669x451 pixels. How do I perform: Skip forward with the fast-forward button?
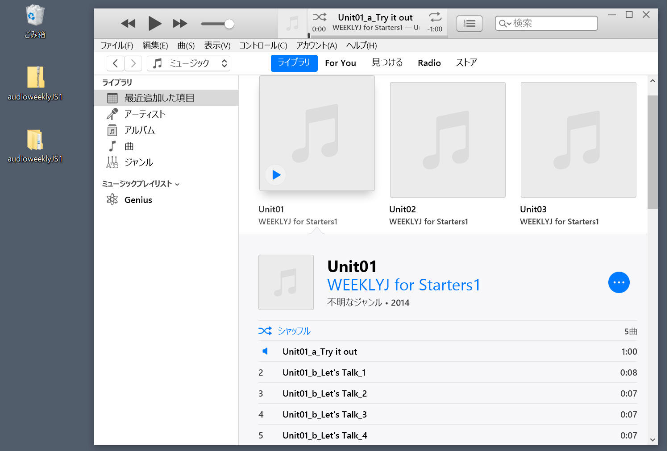click(x=180, y=24)
